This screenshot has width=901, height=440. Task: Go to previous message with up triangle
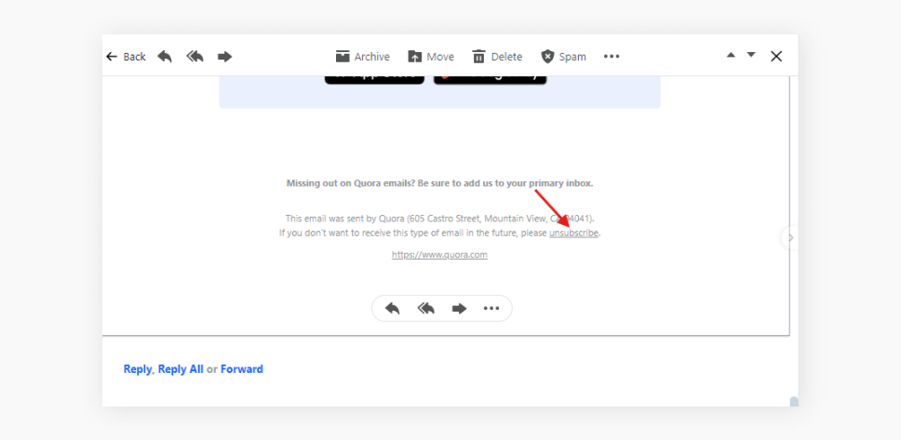[x=731, y=55]
